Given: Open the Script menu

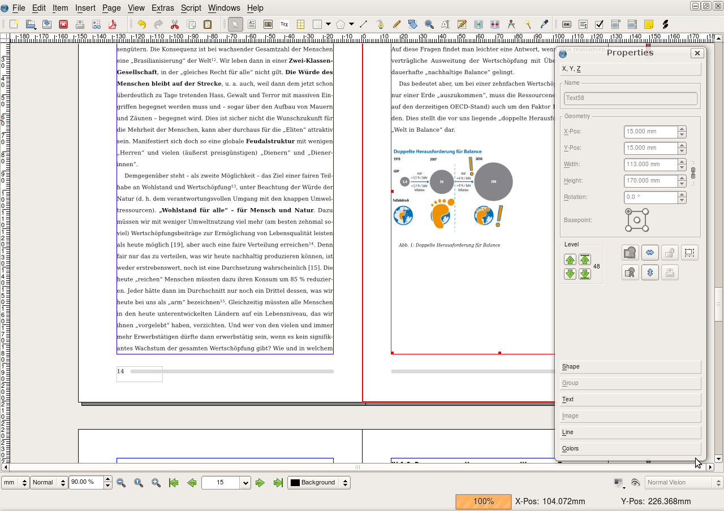Looking at the screenshot, I should pyautogui.click(x=191, y=8).
